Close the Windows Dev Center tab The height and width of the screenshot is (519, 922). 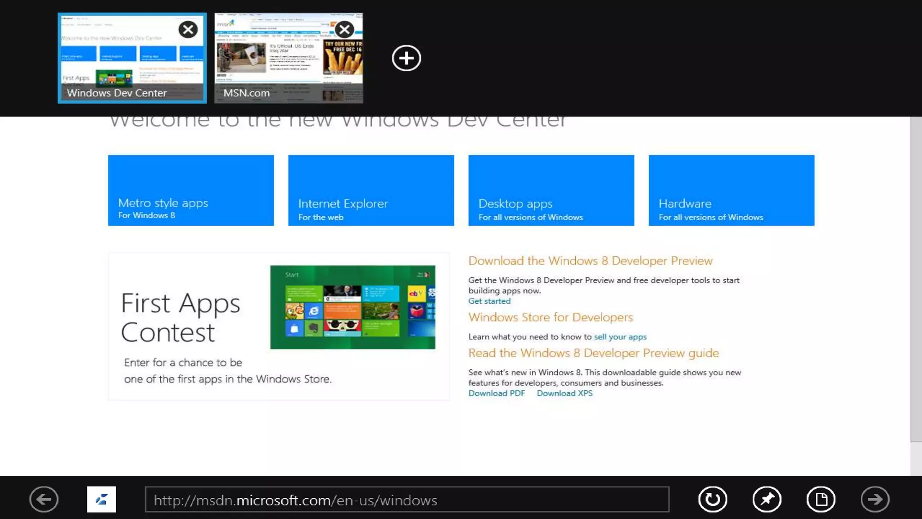[188, 30]
